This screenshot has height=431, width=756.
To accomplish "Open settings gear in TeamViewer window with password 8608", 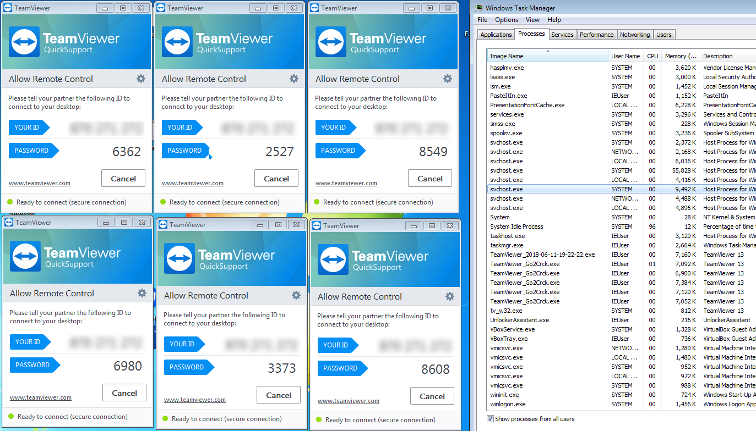I will 450,296.
